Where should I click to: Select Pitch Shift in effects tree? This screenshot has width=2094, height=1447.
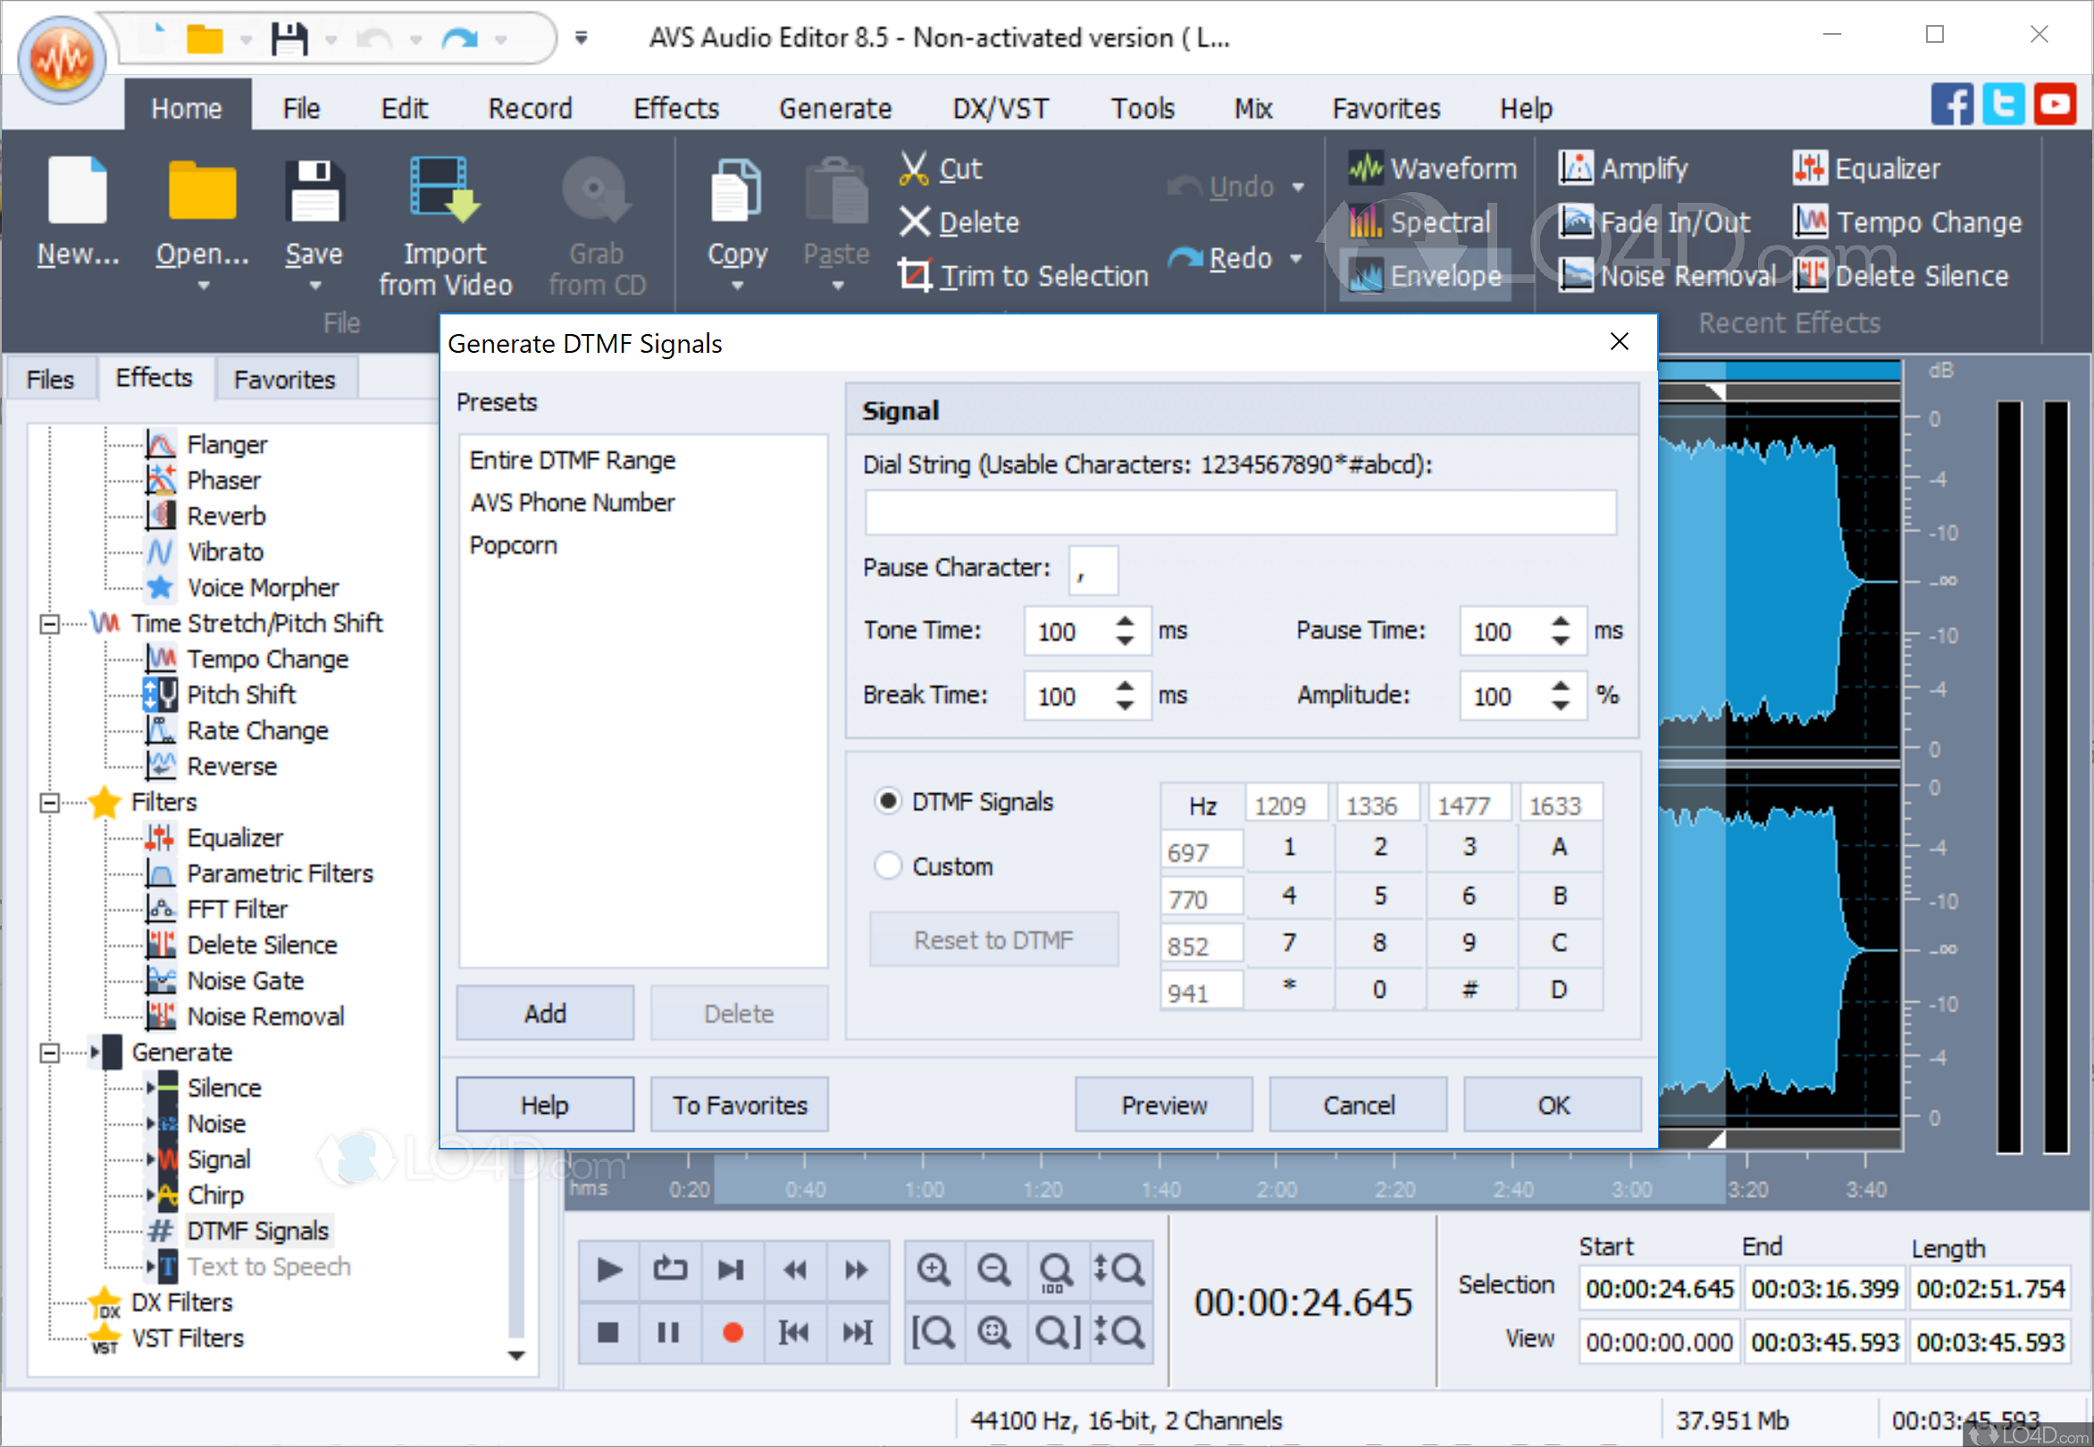[x=241, y=695]
